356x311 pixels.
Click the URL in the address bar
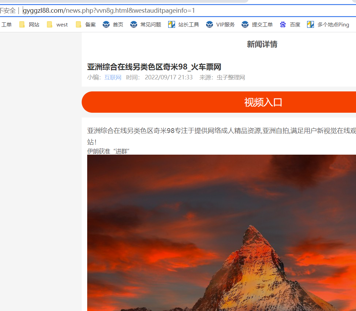pyautogui.click(x=109, y=10)
